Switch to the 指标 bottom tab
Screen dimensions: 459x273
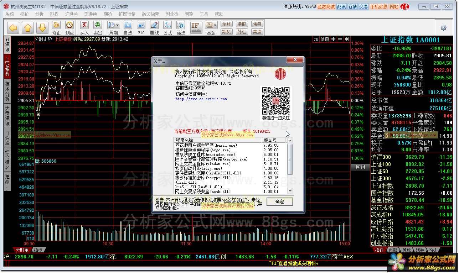pyautogui.click(x=39, y=250)
